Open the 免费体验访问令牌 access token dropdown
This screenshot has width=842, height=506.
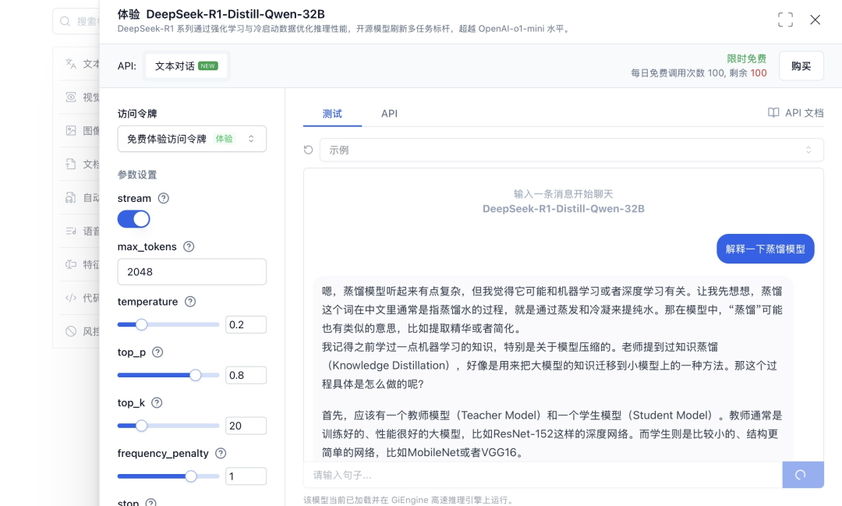(192, 139)
